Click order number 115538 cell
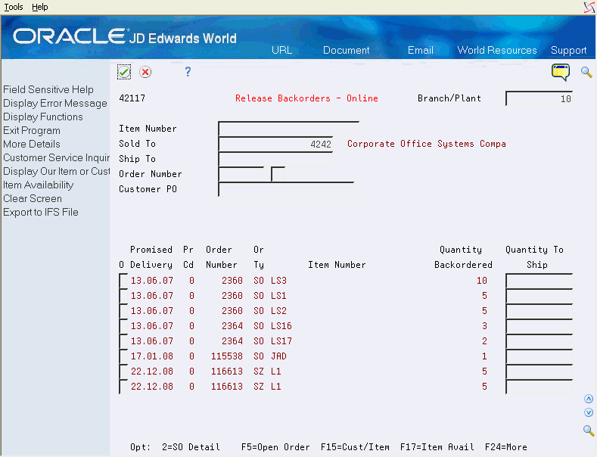 click(x=227, y=356)
